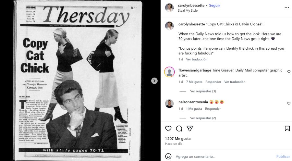Open comments via the speech bubble icon

(179, 129)
